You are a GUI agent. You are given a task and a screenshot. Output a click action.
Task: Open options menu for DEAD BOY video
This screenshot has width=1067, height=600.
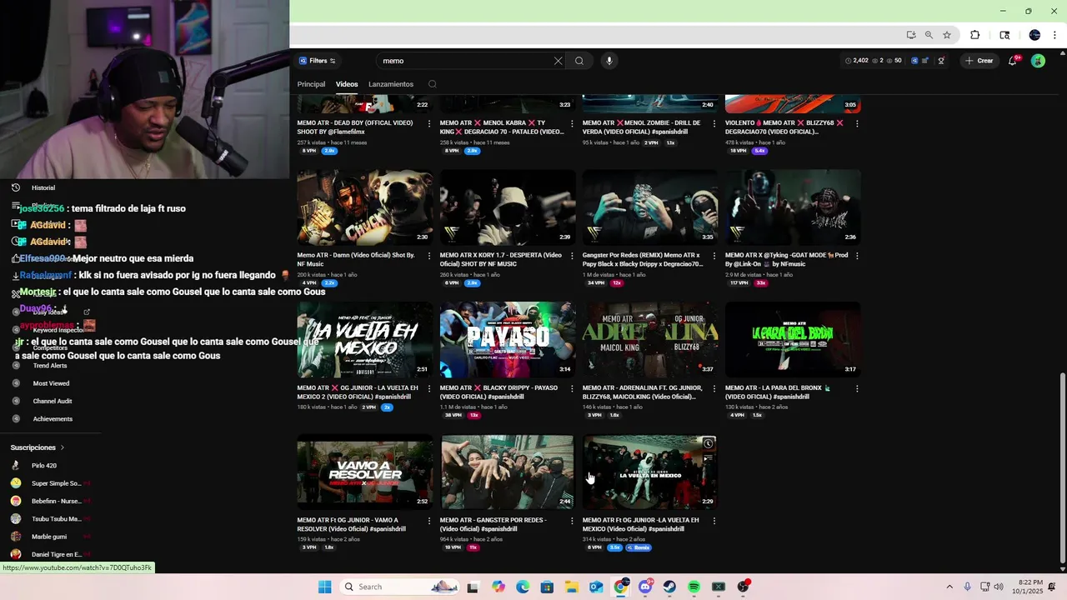point(429,123)
